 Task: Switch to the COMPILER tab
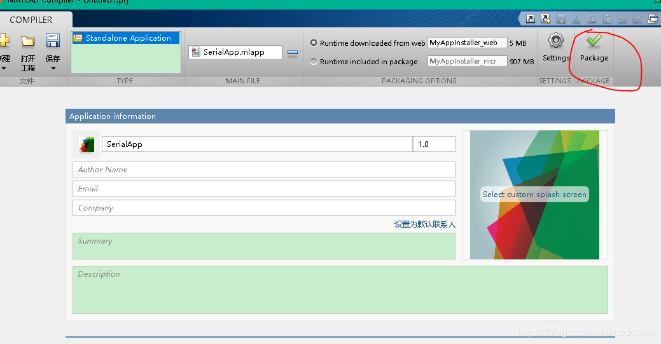pos(31,20)
